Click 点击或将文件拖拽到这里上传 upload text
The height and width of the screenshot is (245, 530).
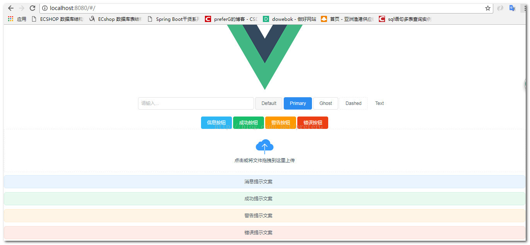(264, 161)
